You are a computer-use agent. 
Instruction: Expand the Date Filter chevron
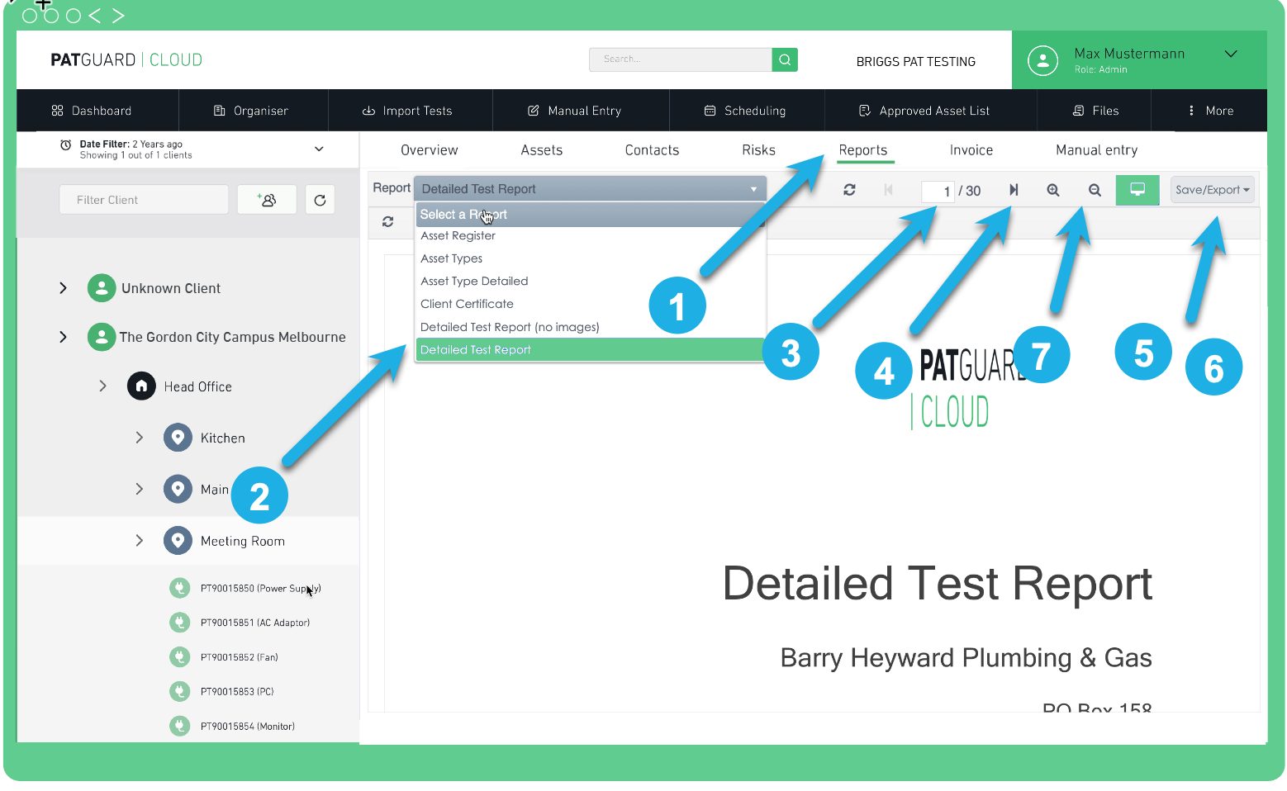pos(319,149)
